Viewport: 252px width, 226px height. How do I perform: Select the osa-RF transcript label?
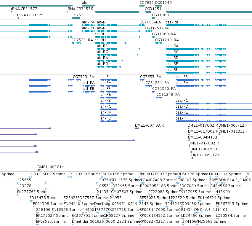coord(171,70)
